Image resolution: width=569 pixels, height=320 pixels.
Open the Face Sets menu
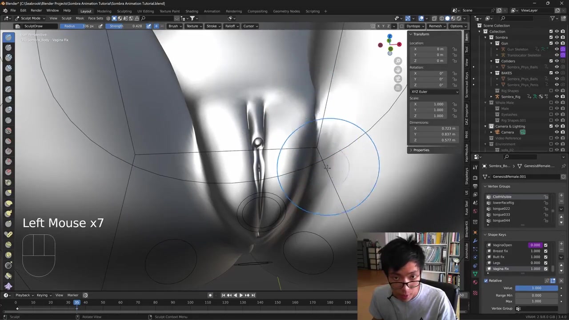tap(96, 18)
